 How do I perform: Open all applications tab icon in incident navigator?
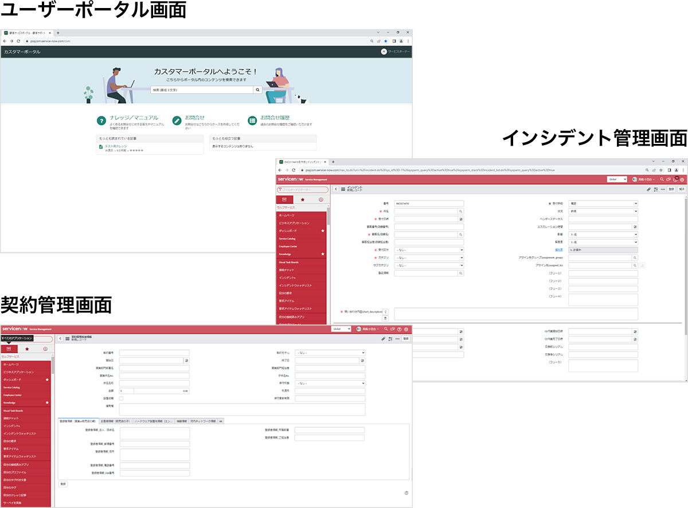(285, 199)
